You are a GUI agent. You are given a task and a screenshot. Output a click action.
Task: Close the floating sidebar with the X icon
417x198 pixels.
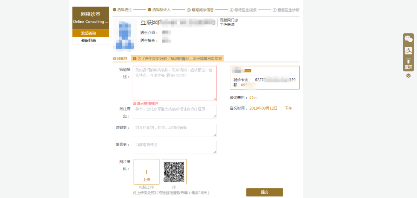point(408,76)
